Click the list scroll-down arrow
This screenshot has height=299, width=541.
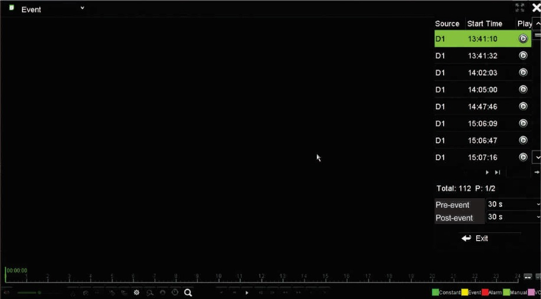tap(537, 157)
